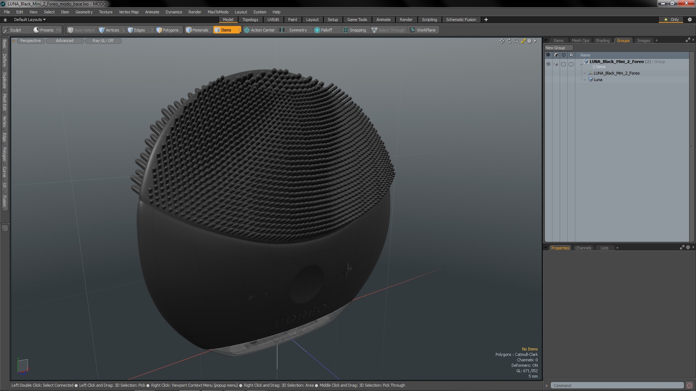Click the Command input field

tap(617, 386)
